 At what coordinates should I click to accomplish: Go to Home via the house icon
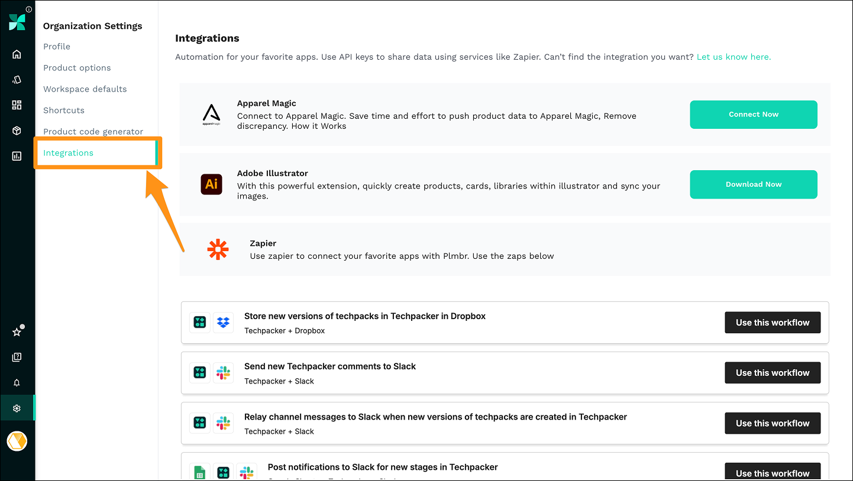click(x=17, y=54)
